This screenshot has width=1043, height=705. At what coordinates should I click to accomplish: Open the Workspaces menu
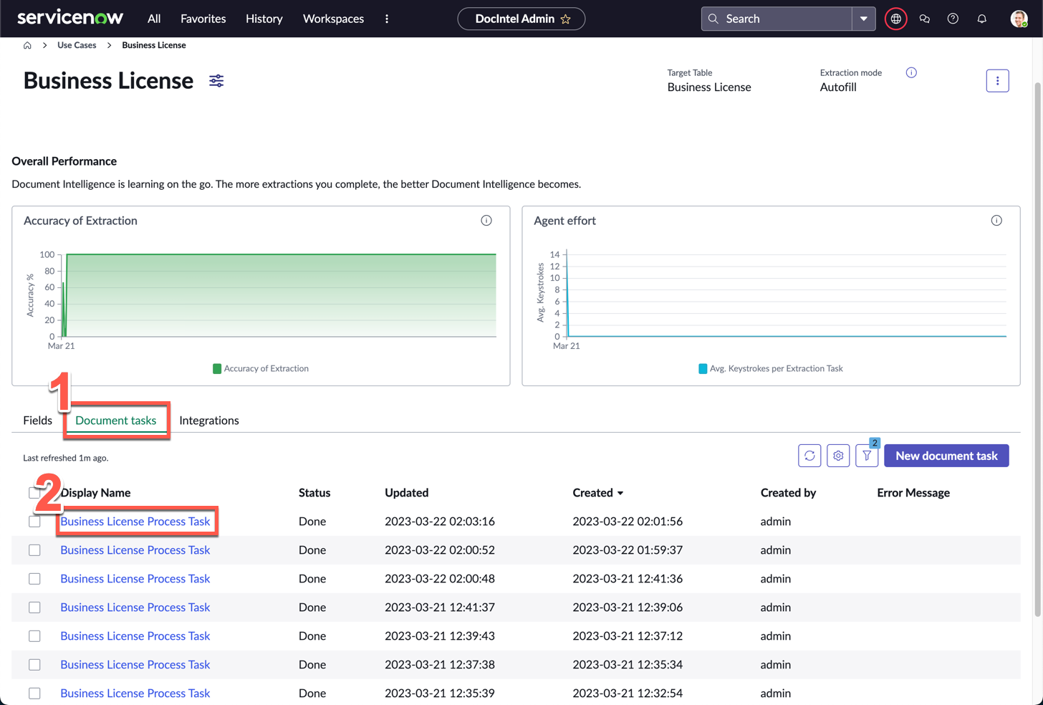tap(333, 19)
